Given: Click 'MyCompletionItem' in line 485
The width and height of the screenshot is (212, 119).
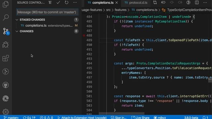Looking at the screenshot, I should tap(170, 21).
